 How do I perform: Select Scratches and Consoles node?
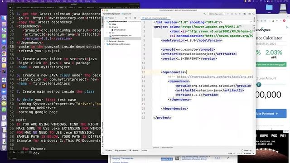point(118,44)
